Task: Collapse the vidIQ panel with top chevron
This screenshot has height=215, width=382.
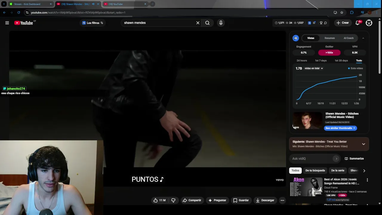Action: tap(363, 38)
